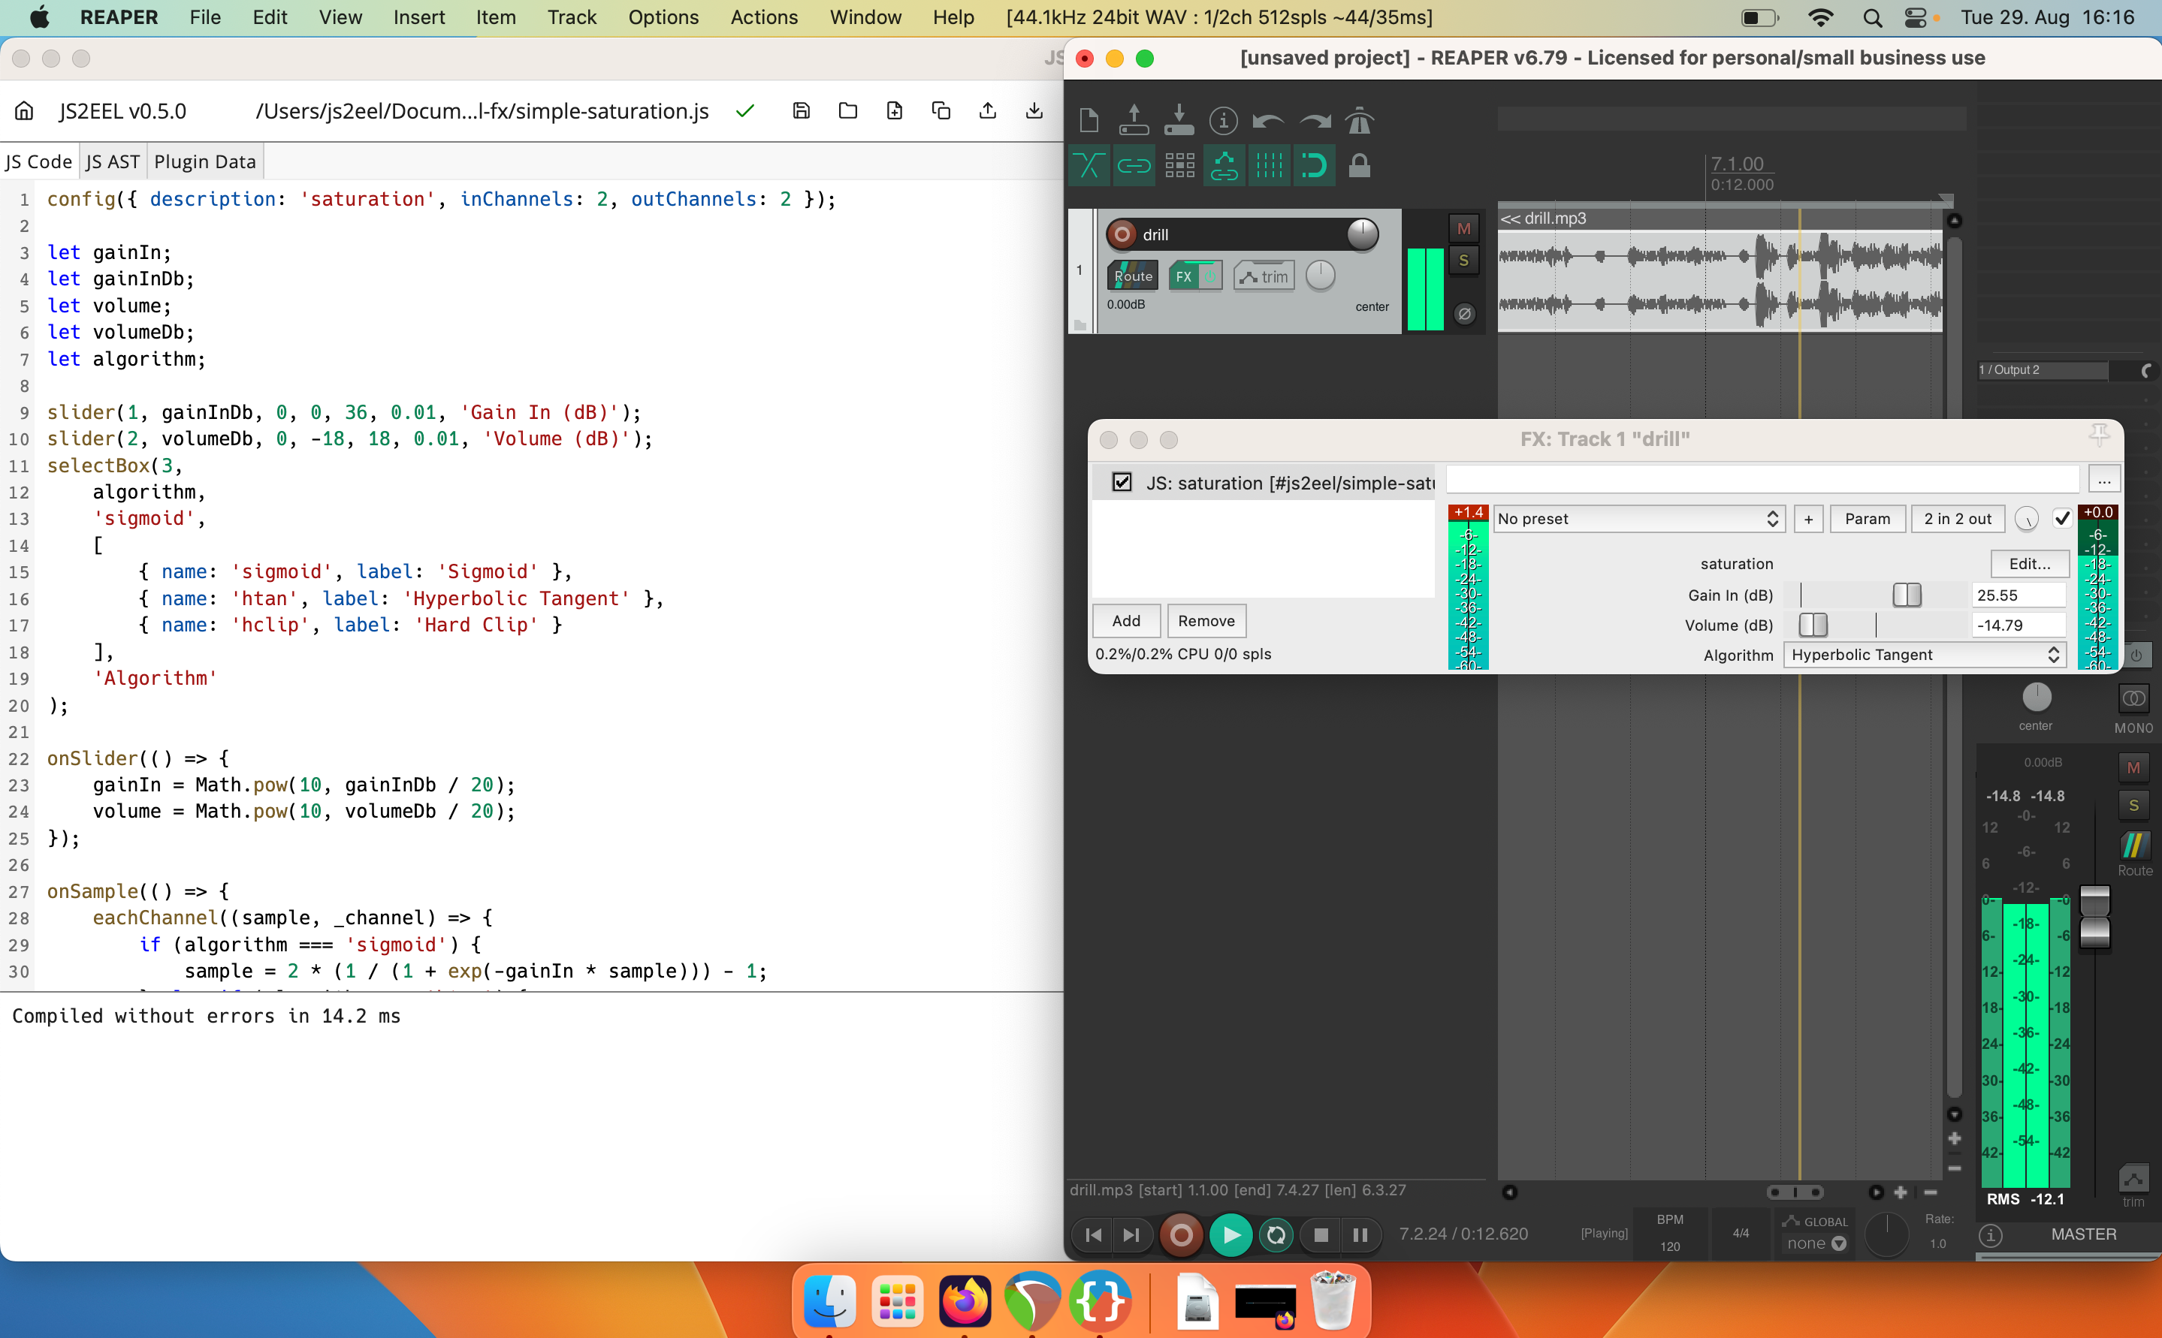The image size is (2162, 1338).
Task: Click the Gain In (dB) slider handle
Action: pos(1907,595)
